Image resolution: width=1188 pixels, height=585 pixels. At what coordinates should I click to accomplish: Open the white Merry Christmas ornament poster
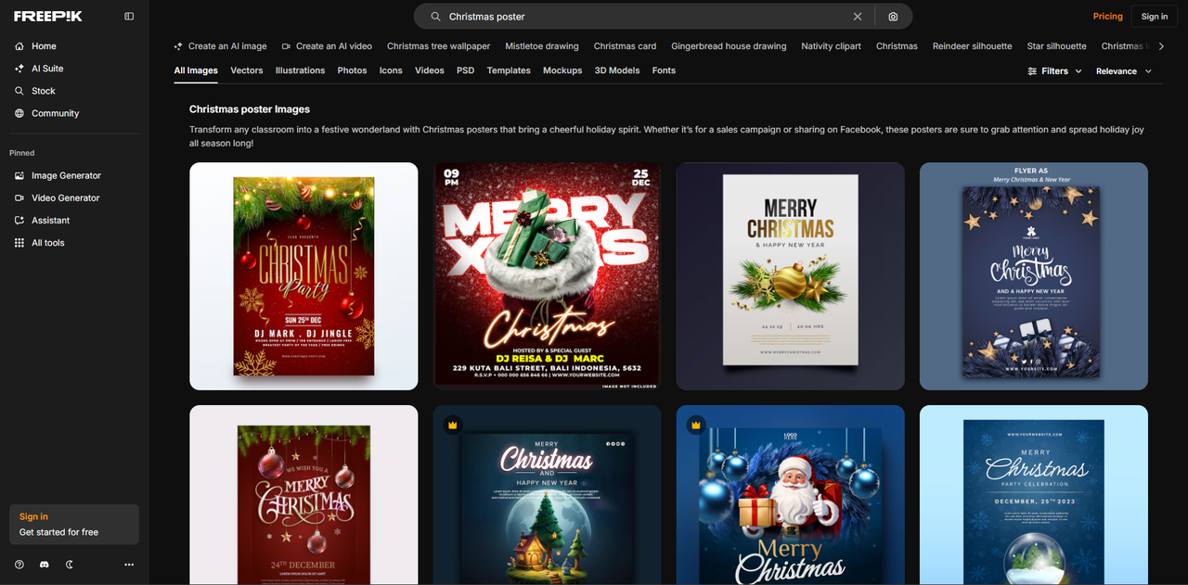point(790,276)
